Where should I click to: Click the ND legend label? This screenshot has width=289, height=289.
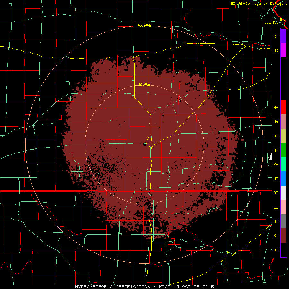point(276,250)
